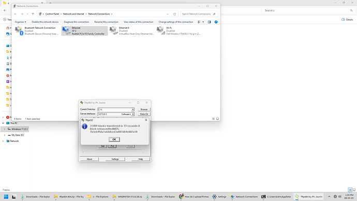Open the WNDR4700 zip taskbar item

click(x=127, y=196)
